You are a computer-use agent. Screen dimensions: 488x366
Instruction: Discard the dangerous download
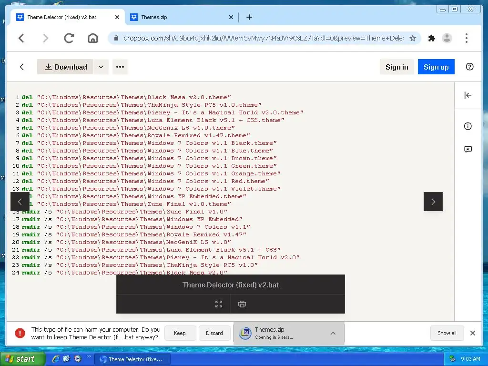pyautogui.click(x=214, y=333)
